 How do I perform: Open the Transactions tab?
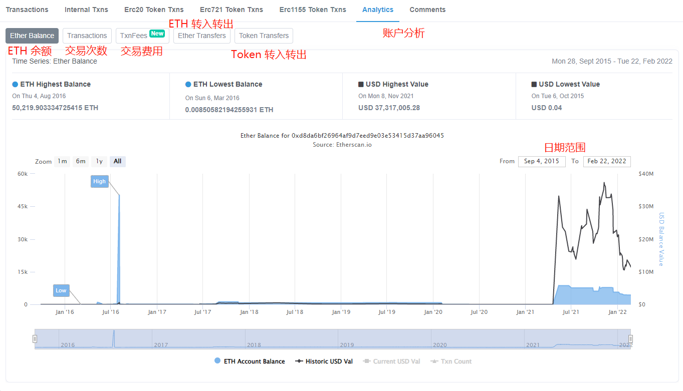pyautogui.click(x=27, y=10)
